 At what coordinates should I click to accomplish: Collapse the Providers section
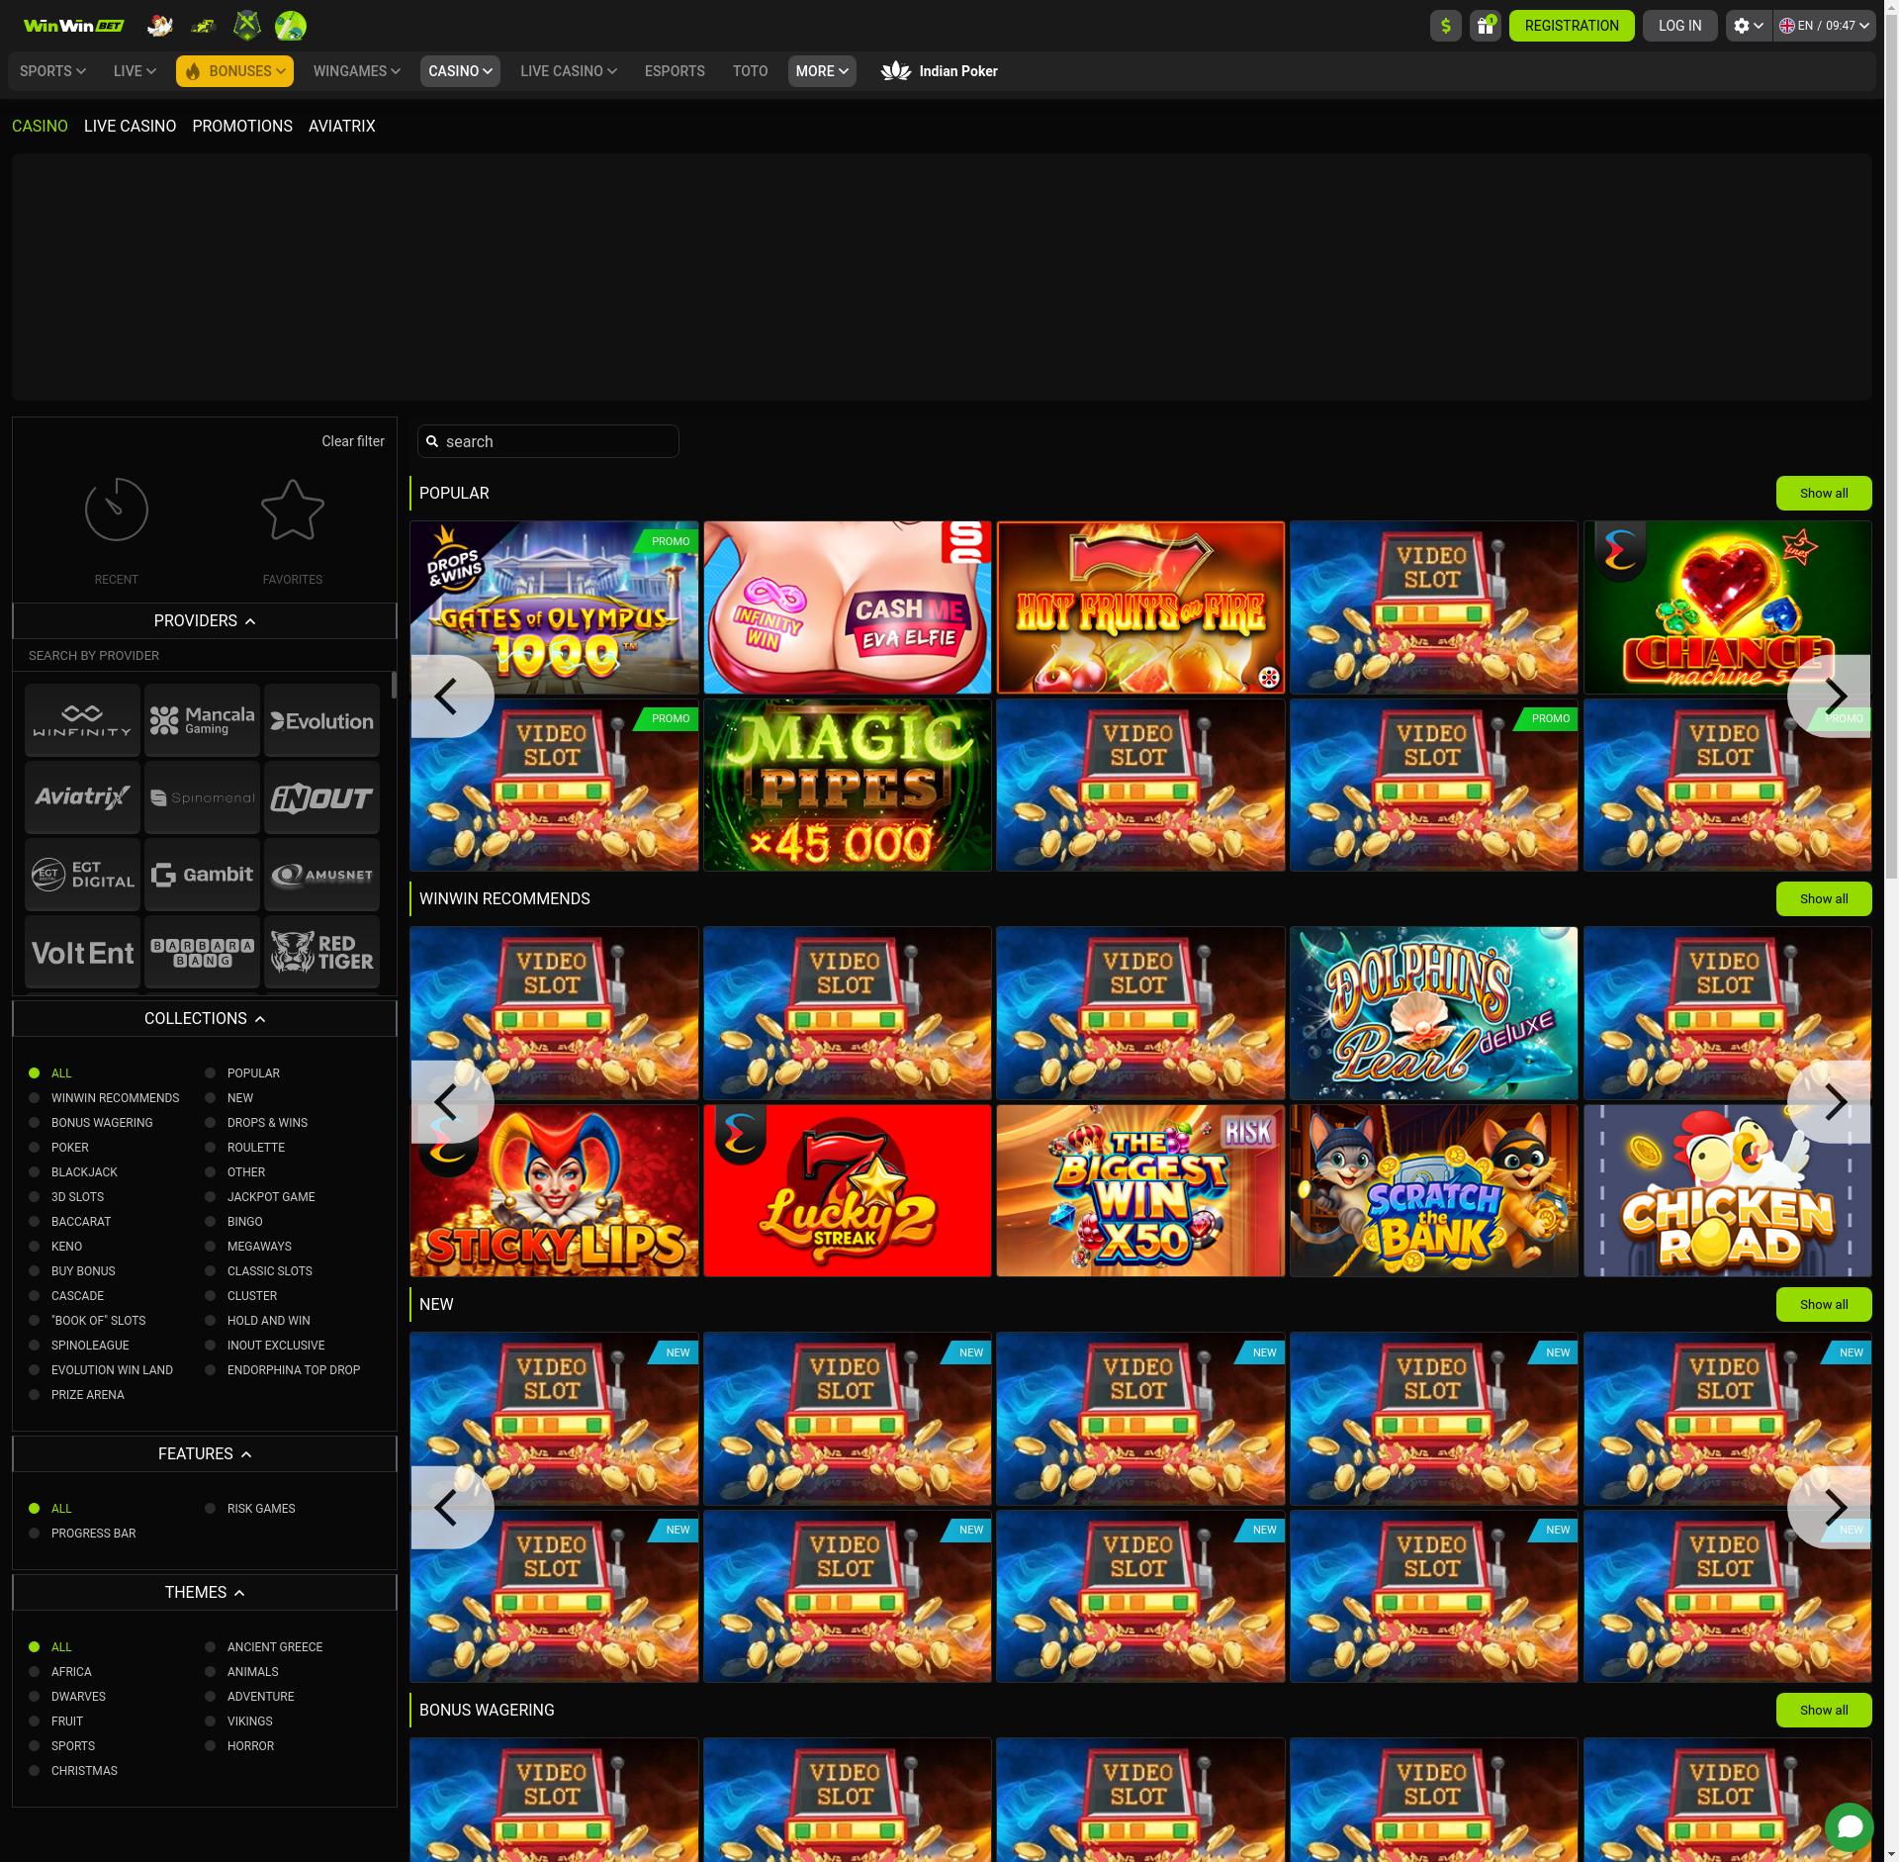(205, 621)
